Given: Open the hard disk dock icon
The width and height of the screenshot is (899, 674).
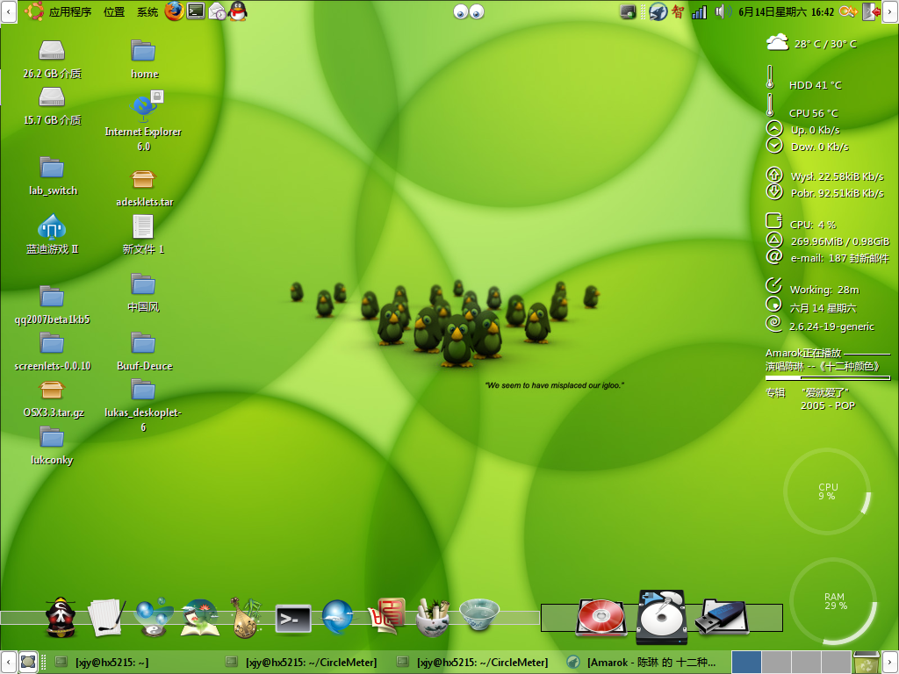Looking at the screenshot, I should pos(662,617).
